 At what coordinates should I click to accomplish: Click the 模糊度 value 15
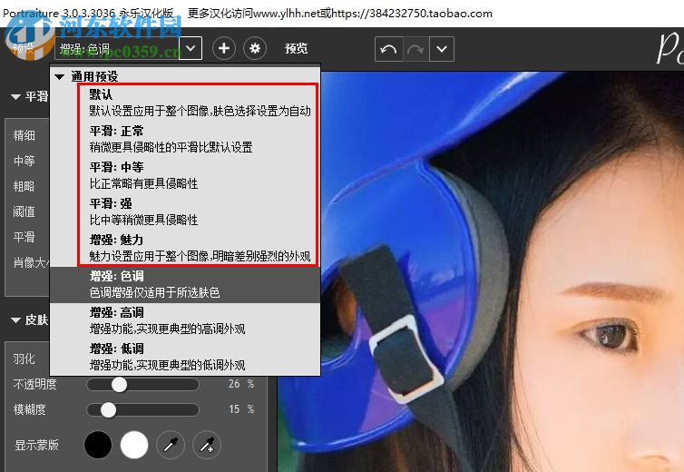point(234,409)
